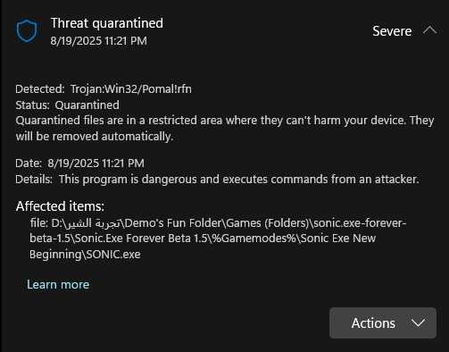Click the affected file path SONIC.exe
This screenshot has width=449, height=352.
(218, 239)
